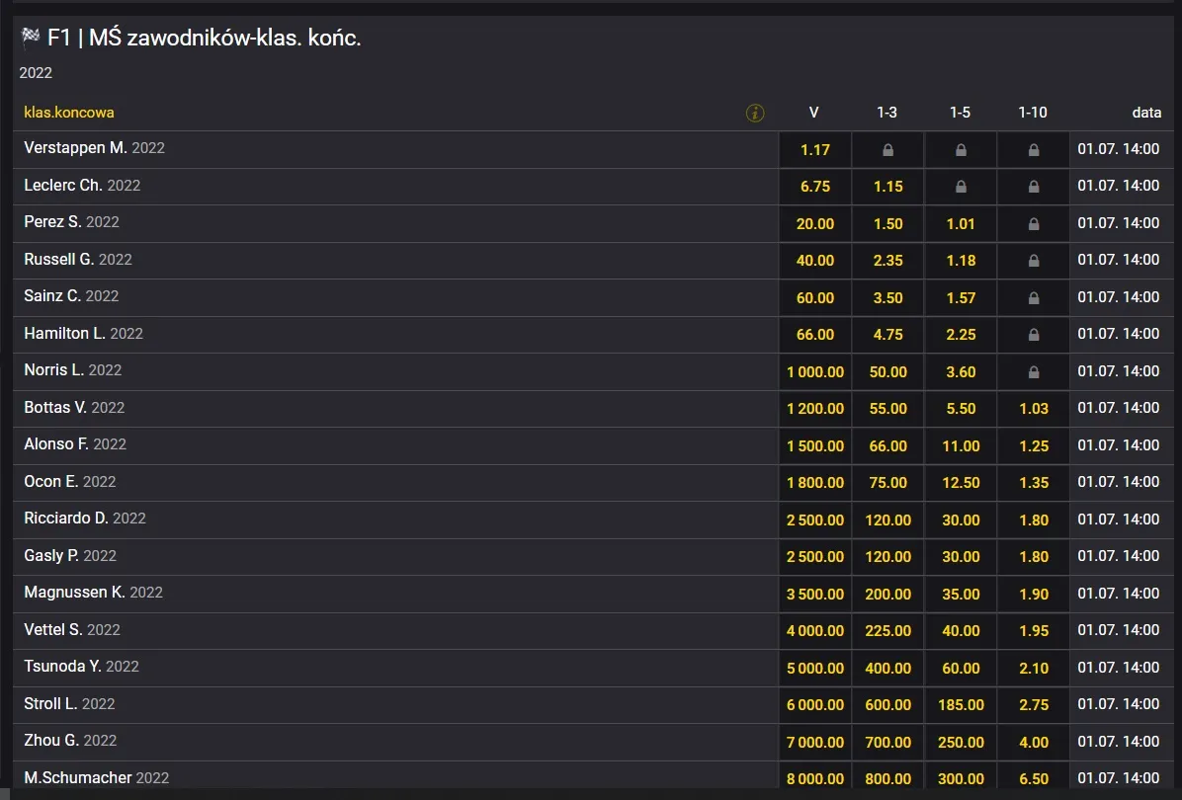The width and height of the screenshot is (1182, 800).
Task: Click Hamilton's locked 1-10 padlock icon
Action: tap(1034, 335)
